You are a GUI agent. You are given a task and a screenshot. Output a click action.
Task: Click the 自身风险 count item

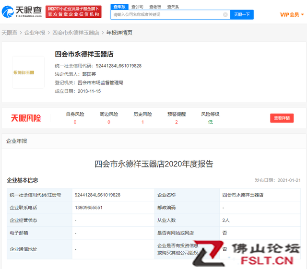75,122
